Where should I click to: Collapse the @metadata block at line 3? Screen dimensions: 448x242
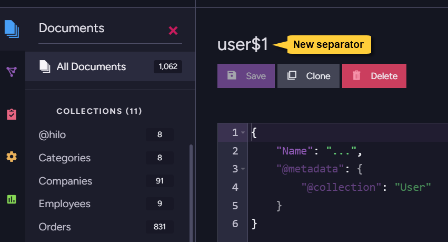[x=243, y=169]
